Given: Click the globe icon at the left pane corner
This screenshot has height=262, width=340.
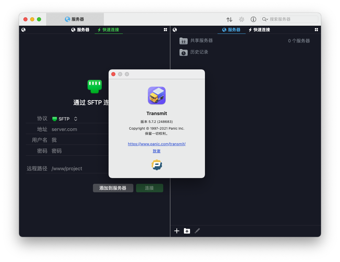Looking at the screenshot, I should pos(23,30).
